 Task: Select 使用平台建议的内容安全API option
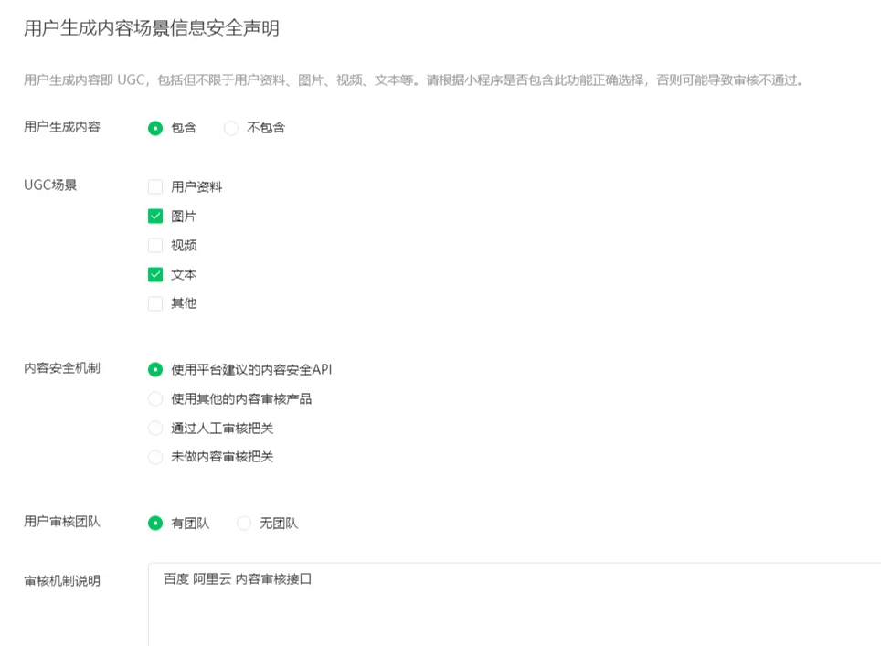(x=155, y=369)
